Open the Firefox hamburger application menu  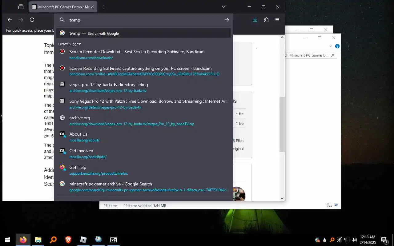[277, 20]
